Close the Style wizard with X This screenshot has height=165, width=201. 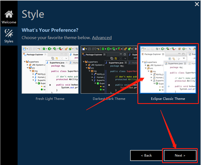(197, 4)
